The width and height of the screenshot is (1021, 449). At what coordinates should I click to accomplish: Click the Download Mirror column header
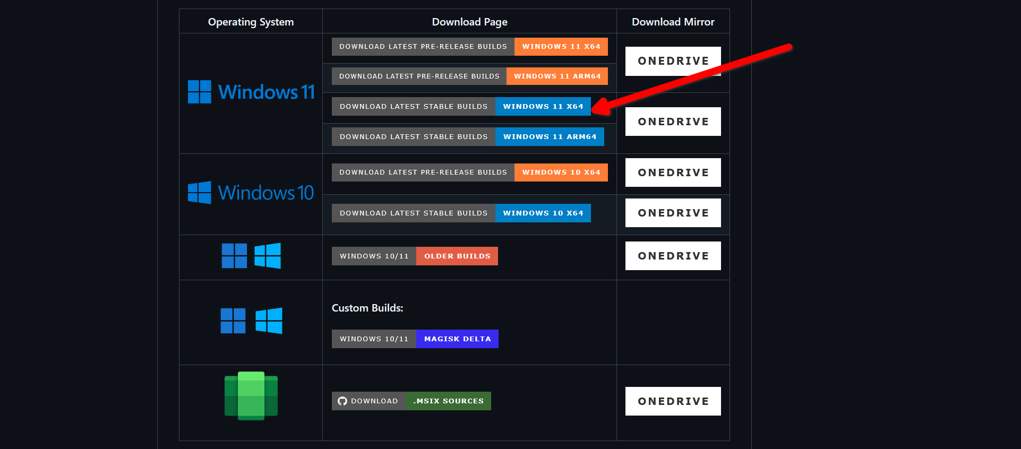(673, 22)
